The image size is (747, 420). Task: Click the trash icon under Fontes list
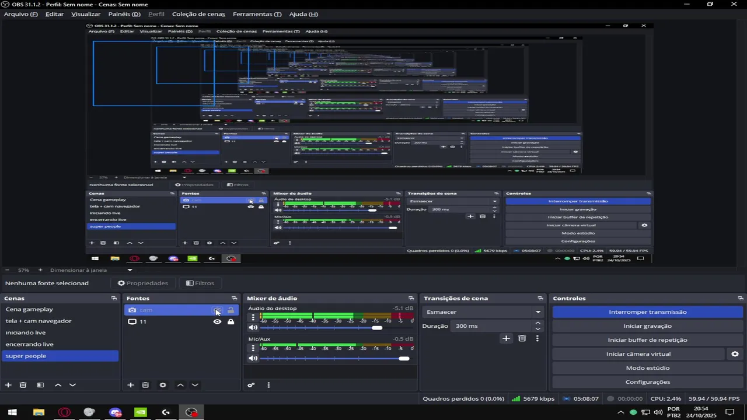[145, 385]
